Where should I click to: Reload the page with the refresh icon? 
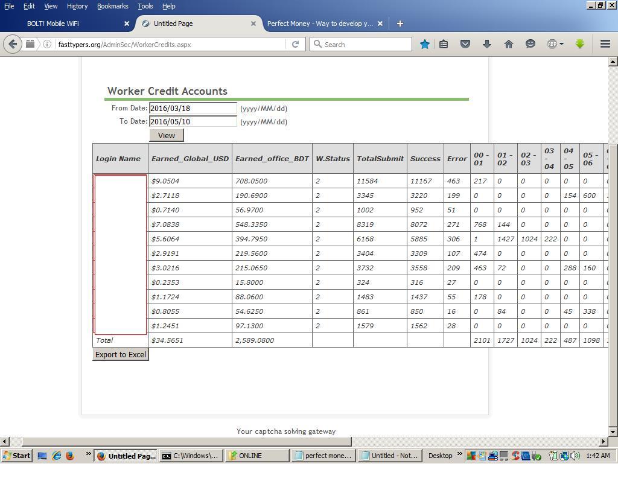point(295,44)
